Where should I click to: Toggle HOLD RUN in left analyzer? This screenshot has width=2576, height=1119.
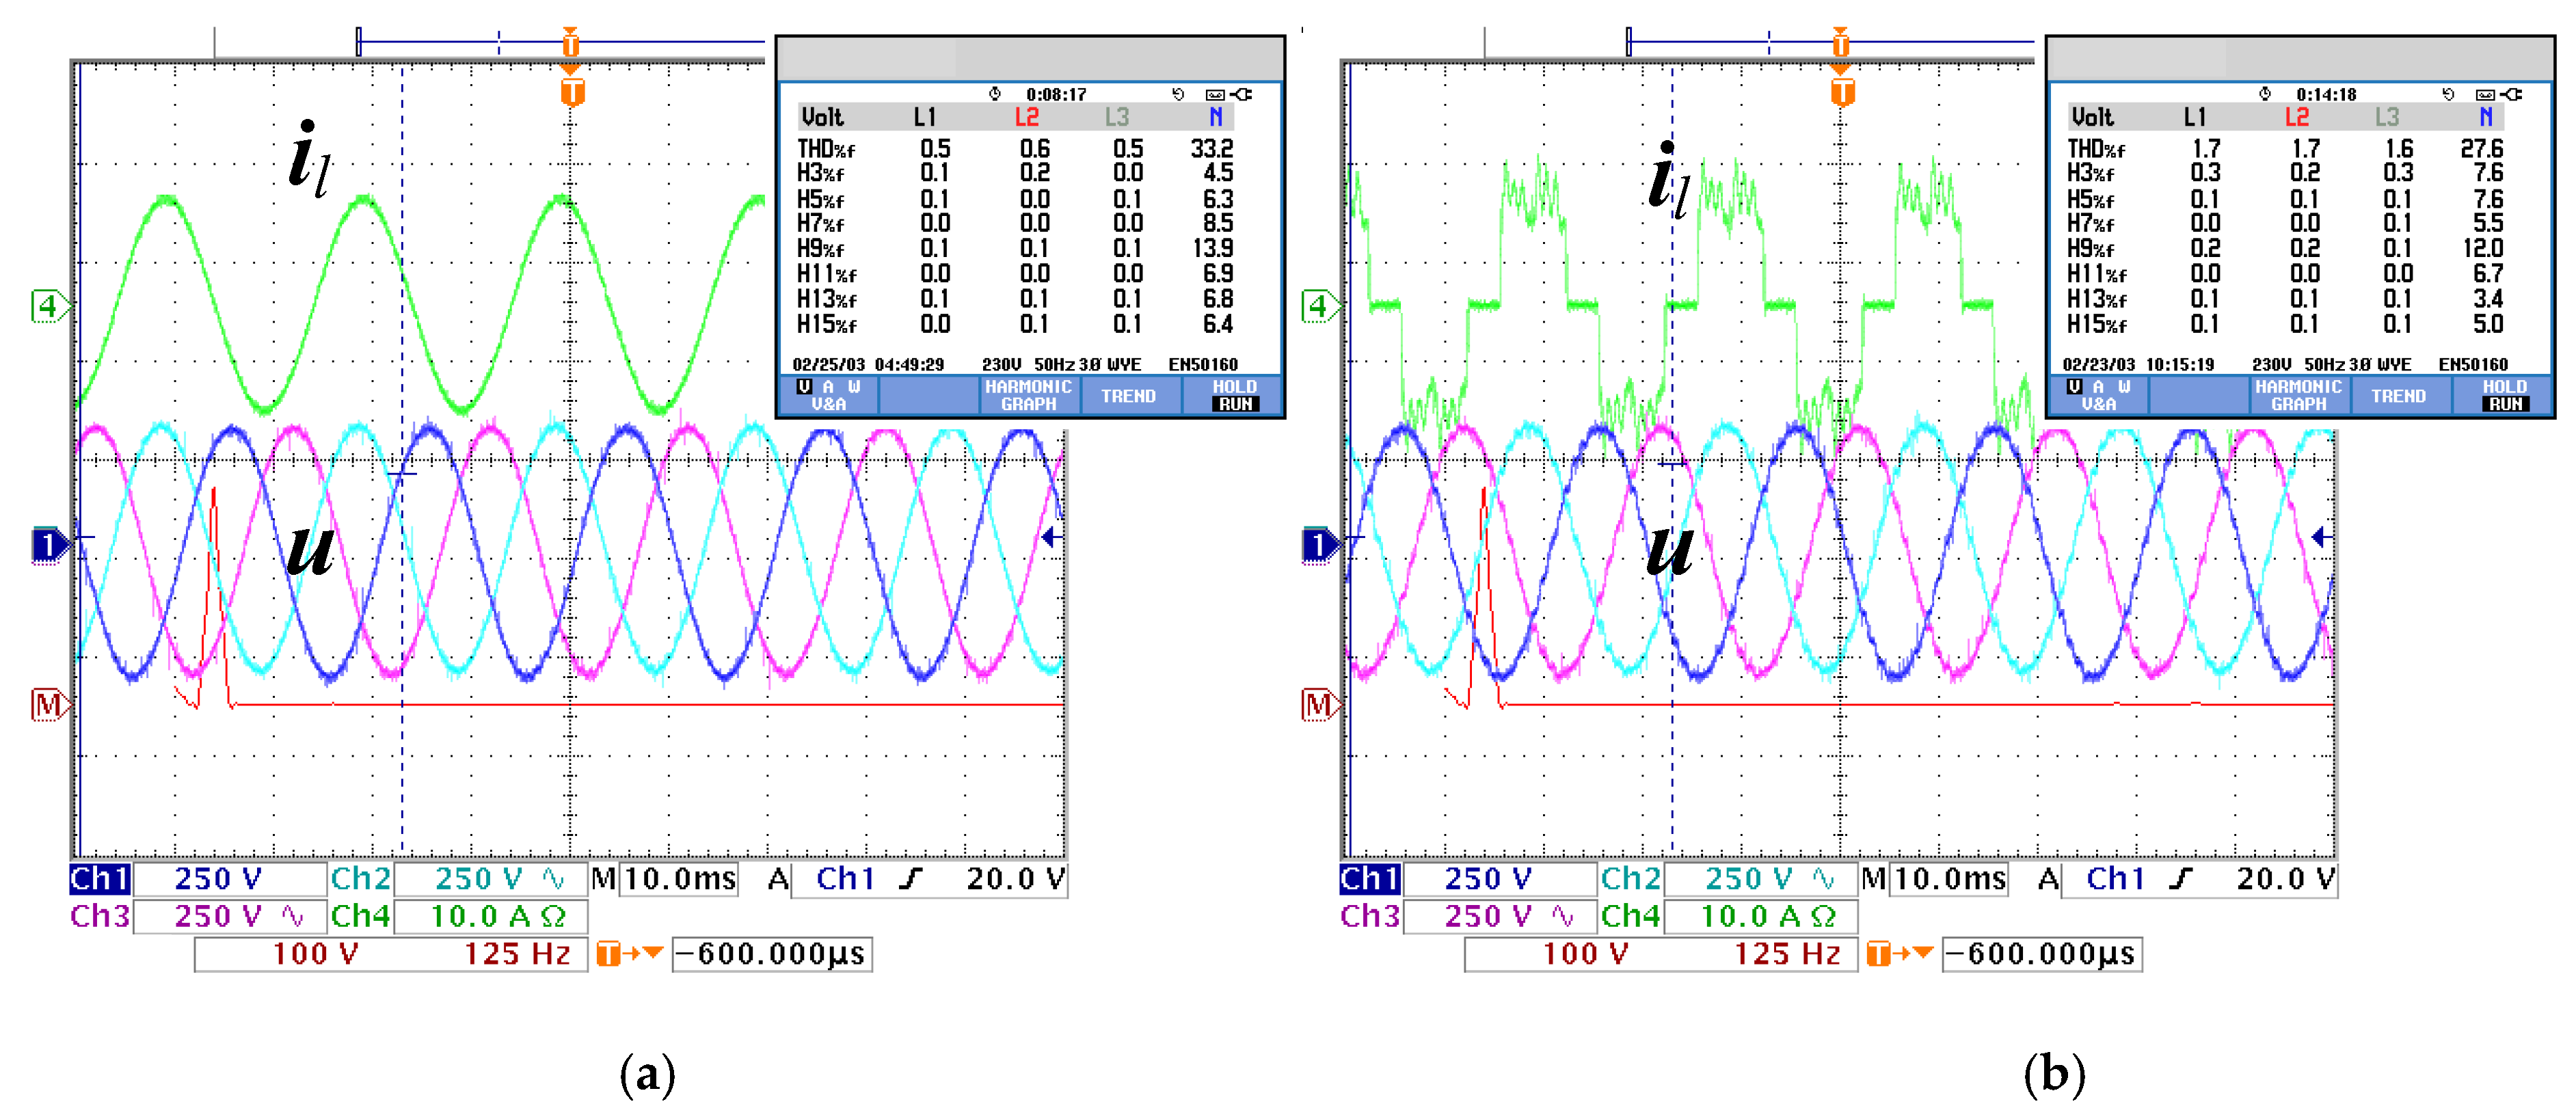[1234, 395]
